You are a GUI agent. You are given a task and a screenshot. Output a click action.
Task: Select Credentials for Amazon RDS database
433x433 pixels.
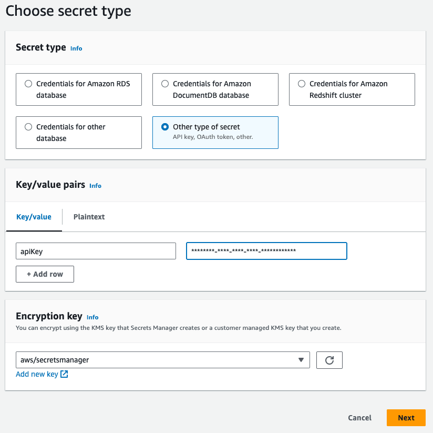tap(28, 84)
